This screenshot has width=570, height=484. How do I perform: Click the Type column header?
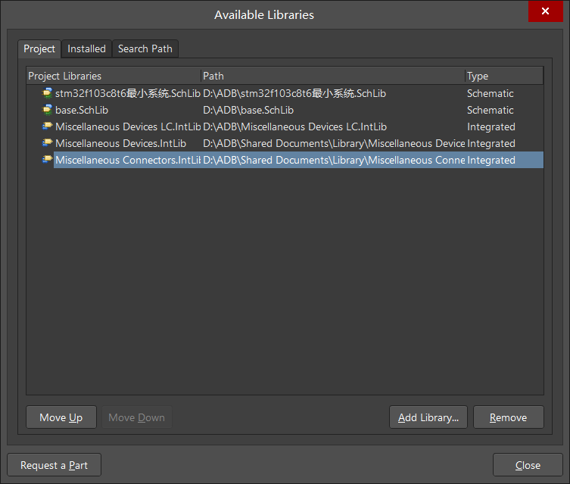(x=504, y=76)
